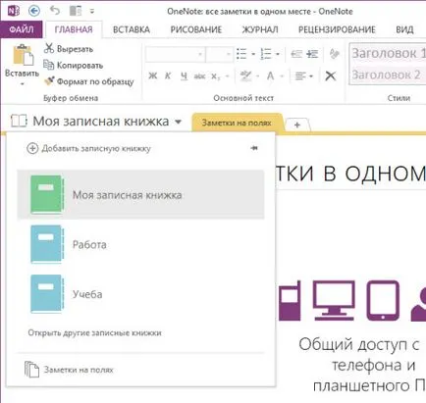426x403 pixels.
Task: Switch to the ВИД tab
Action: (404, 29)
